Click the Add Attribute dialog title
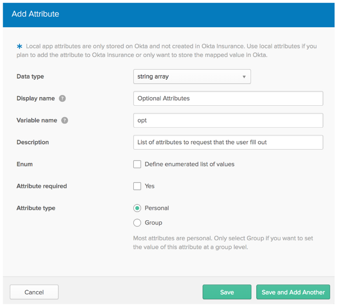This screenshot has width=337, height=307. [35, 14]
